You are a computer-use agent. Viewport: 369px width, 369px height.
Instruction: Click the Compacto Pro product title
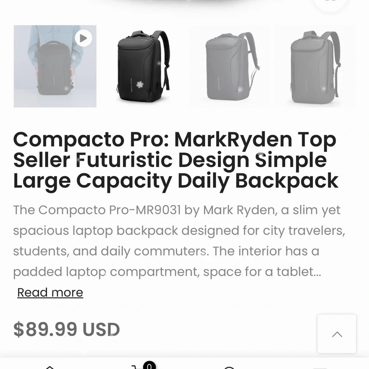click(x=175, y=159)
